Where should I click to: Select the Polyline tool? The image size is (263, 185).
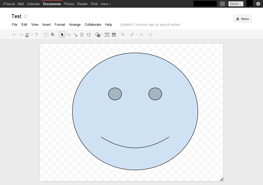coord(89,35)
